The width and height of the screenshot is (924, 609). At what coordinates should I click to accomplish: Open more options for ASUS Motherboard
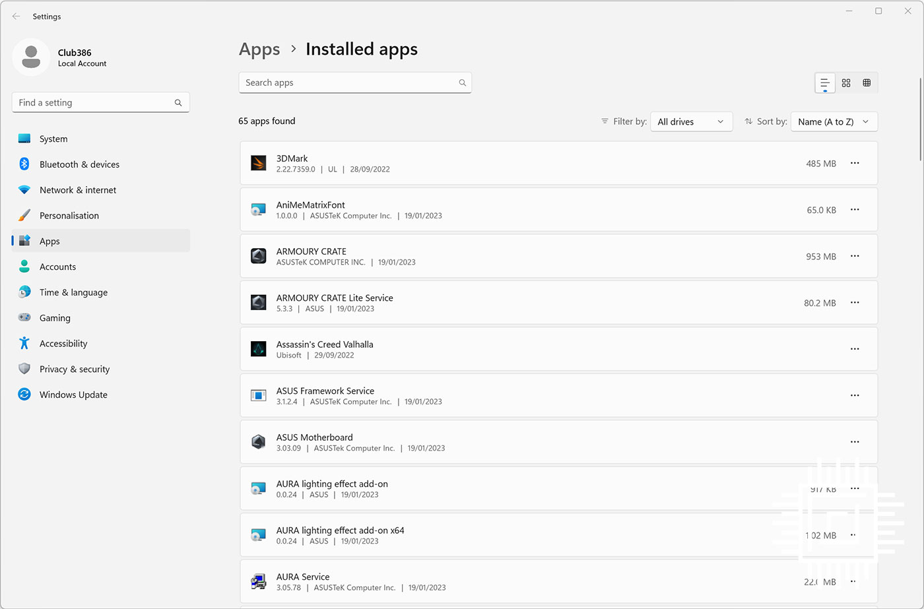pyautogui.click(x=855, y=442)
